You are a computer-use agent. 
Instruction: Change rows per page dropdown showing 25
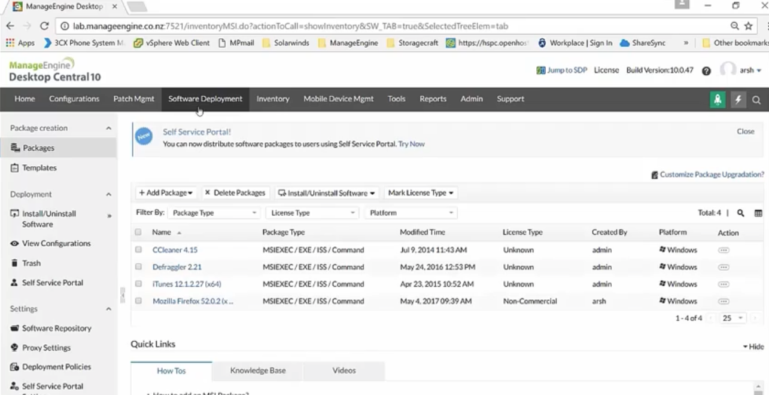click(x=732, y=319)
